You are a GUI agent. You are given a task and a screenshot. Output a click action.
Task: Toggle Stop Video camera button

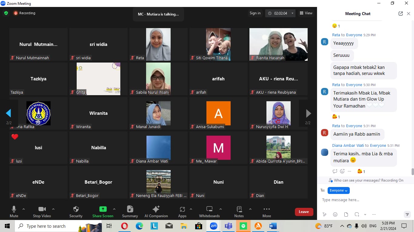pos(42,209)
